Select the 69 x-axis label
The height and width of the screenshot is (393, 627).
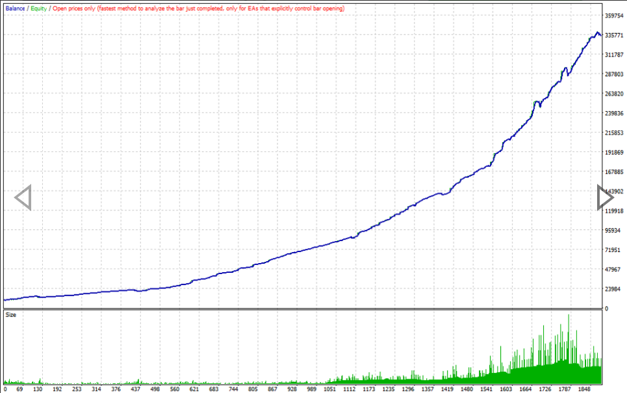(x=19, y=389)
